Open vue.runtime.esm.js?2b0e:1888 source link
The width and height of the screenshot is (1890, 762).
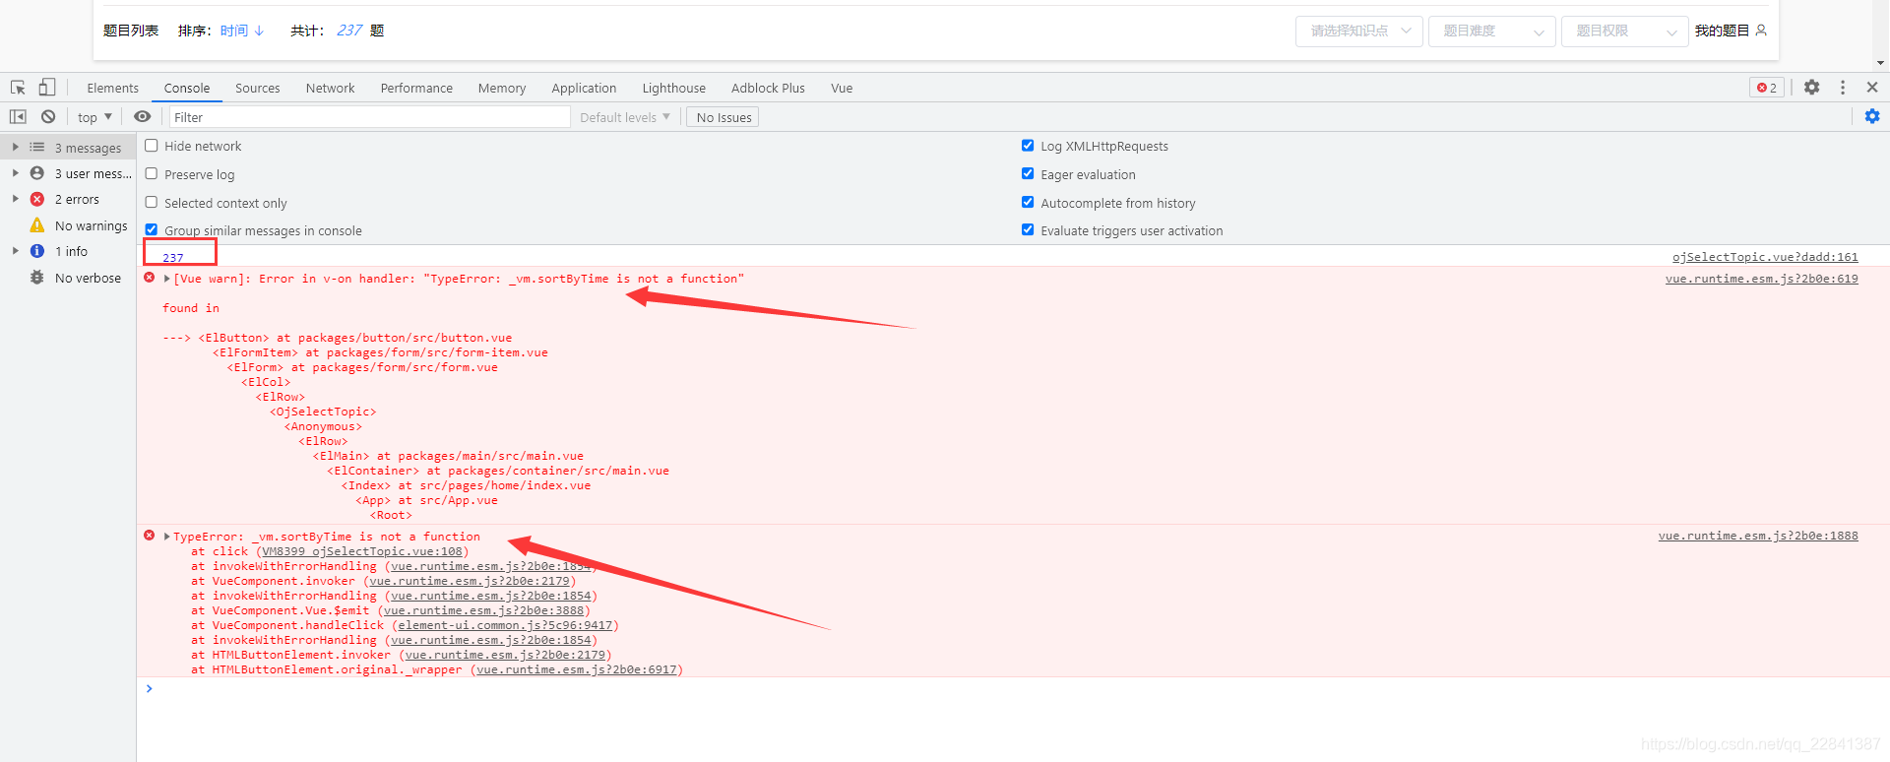pos(1758,536)
